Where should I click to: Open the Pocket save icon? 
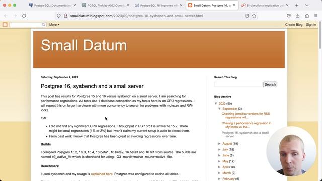point(289,16)
